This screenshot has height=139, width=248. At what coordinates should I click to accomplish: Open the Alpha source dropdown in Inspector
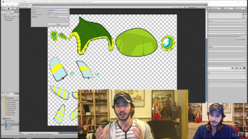(x=227, y=47)
